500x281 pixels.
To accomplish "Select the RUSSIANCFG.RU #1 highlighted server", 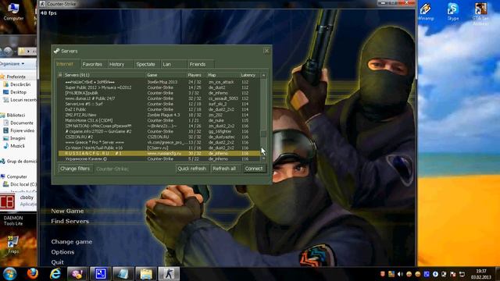I will 159,153.
